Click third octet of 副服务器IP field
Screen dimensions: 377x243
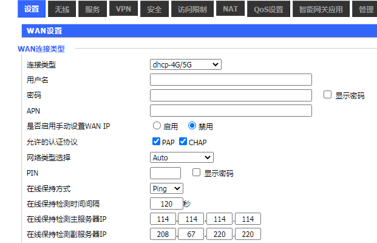click(x=220, y=234)
